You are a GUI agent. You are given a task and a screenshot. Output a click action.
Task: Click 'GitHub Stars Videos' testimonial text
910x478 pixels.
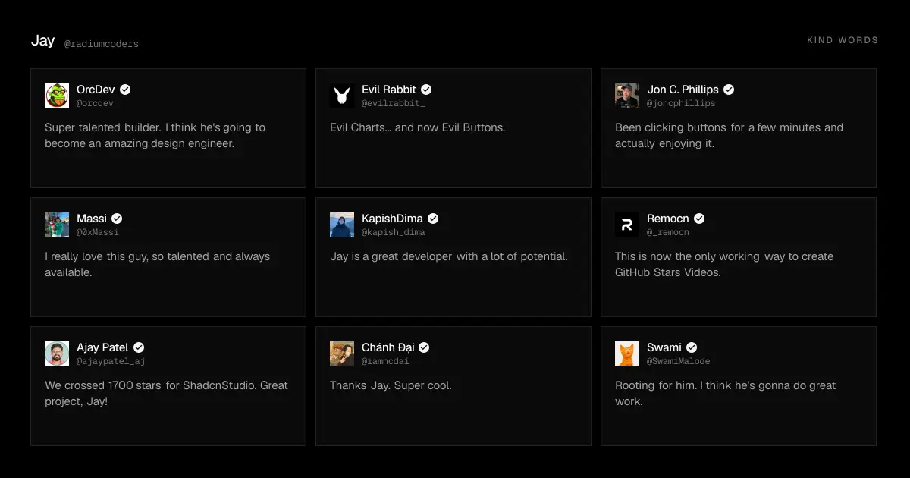724,264
